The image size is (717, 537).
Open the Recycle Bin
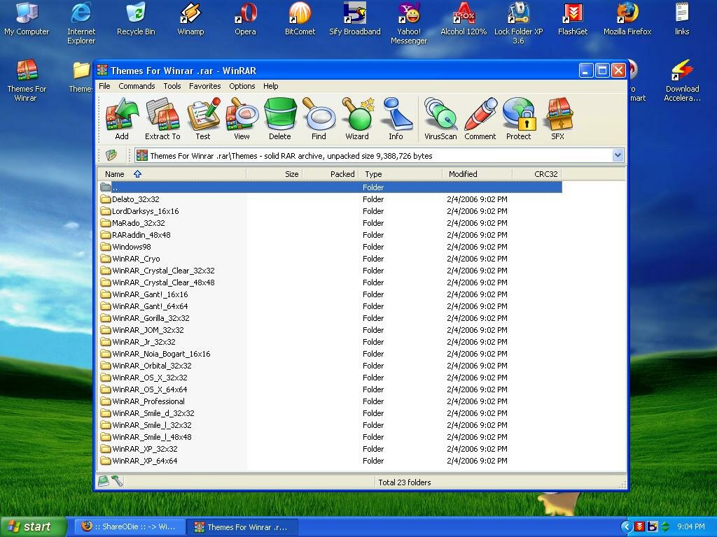click(136, 18)
